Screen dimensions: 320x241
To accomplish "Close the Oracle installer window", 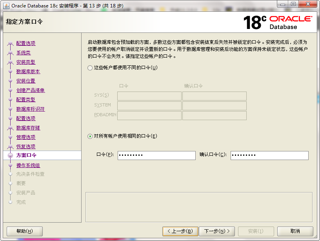I will point(308,4).
